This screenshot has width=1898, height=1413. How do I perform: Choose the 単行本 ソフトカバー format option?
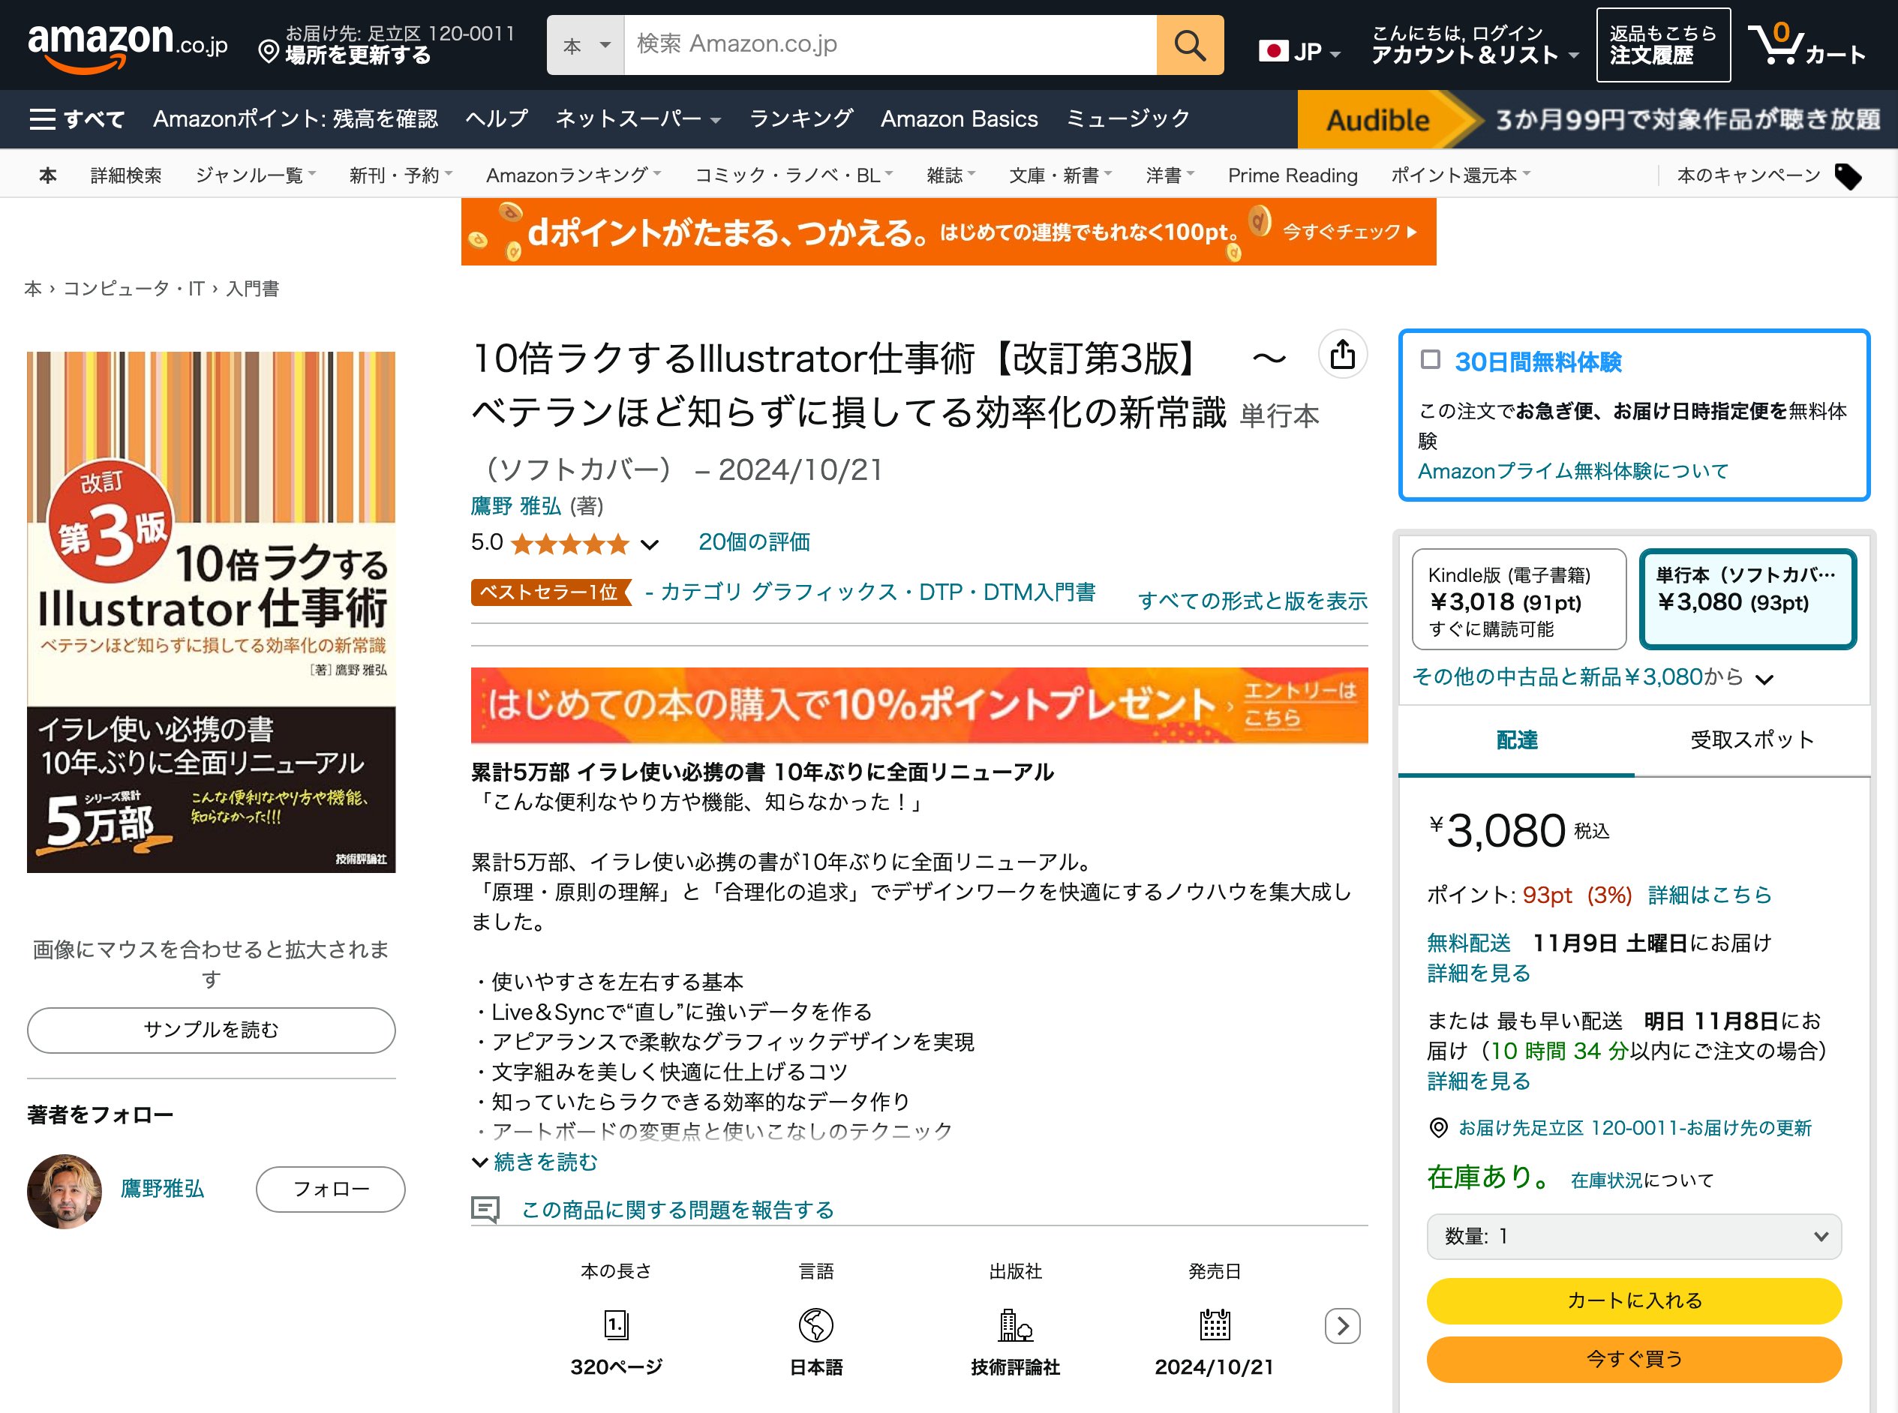point(1747,599)
